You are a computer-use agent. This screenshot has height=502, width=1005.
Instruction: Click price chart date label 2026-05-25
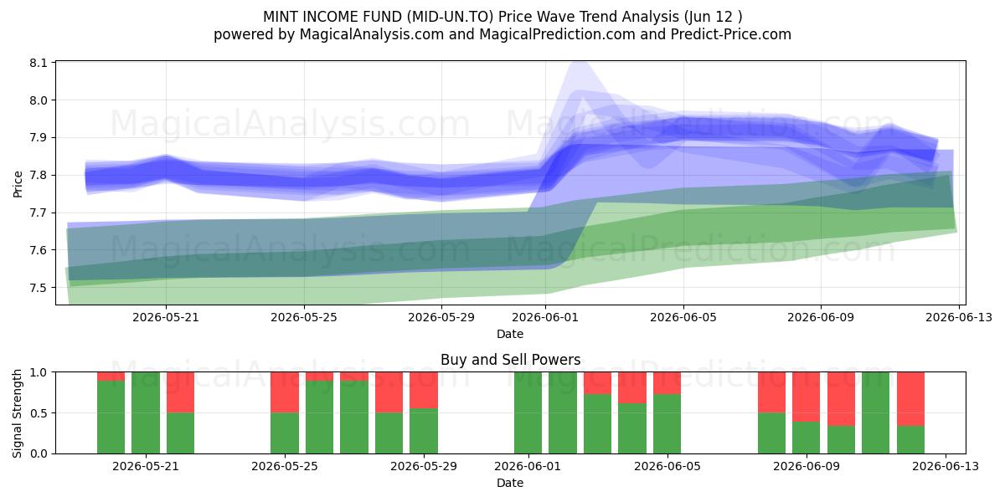304,317
